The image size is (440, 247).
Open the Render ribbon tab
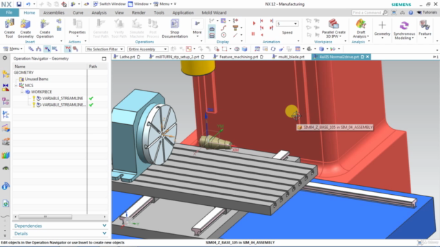[x=139, y=12]
